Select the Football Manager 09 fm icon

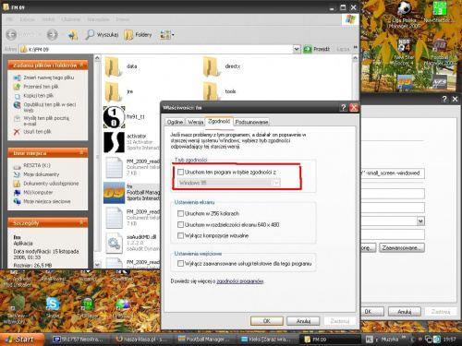click(x=114, y=193)
